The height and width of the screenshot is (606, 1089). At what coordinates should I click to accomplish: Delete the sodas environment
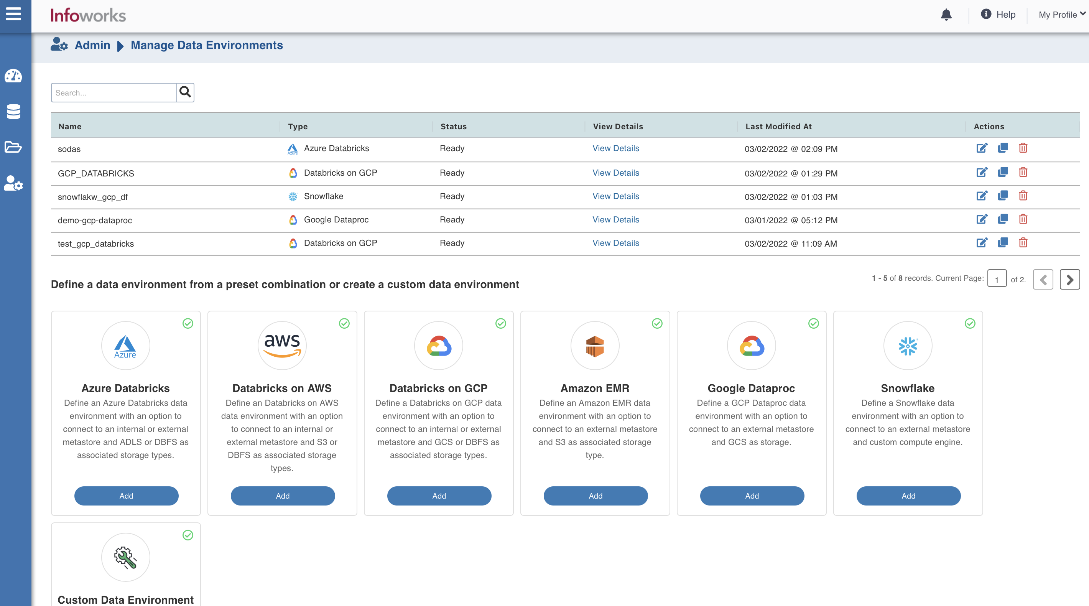[x=1023, y=148]
